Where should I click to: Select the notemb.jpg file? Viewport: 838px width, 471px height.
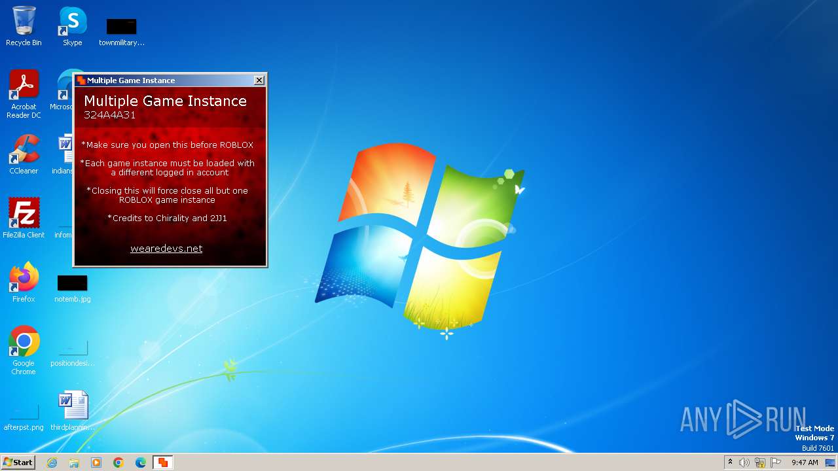[x=73, y=288]
